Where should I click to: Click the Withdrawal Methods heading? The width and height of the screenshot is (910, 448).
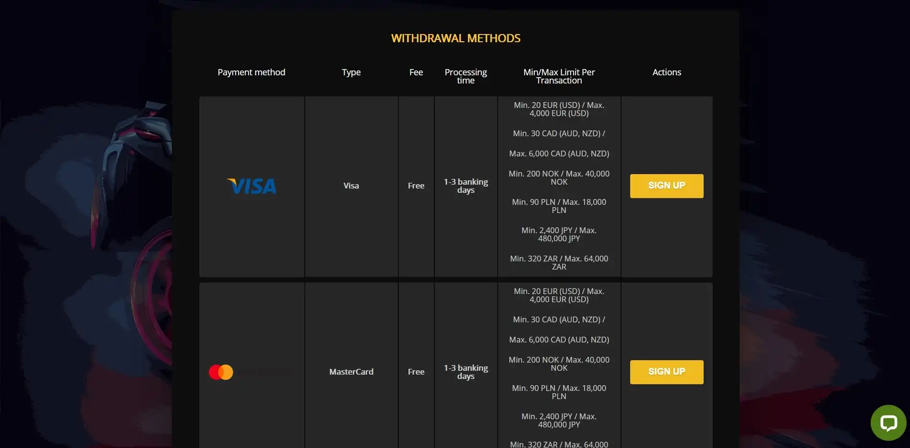point(455,38)
